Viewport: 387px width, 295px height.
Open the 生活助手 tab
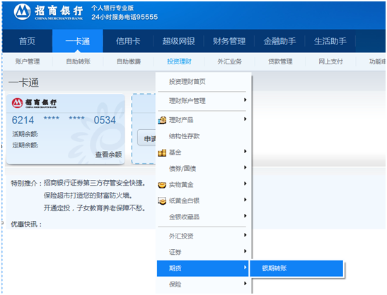pos(330,41)
